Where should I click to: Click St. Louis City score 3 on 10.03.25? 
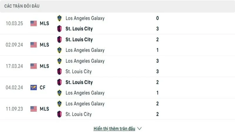coord(158,29)
